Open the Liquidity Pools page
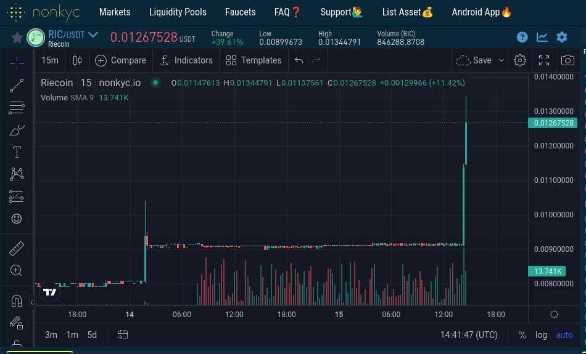This screenshot has height=354, width=586. coord(178,12)
